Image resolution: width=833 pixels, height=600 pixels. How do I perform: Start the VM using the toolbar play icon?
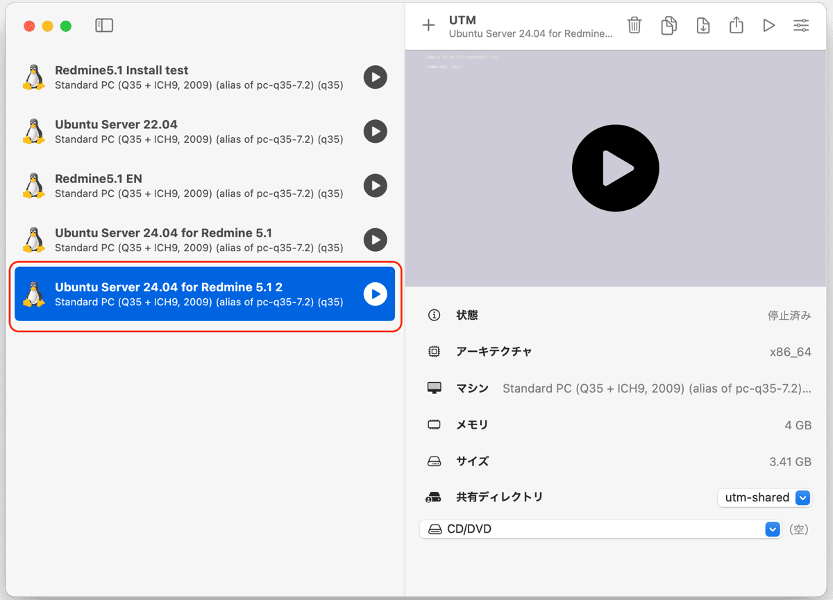point(768,26)
